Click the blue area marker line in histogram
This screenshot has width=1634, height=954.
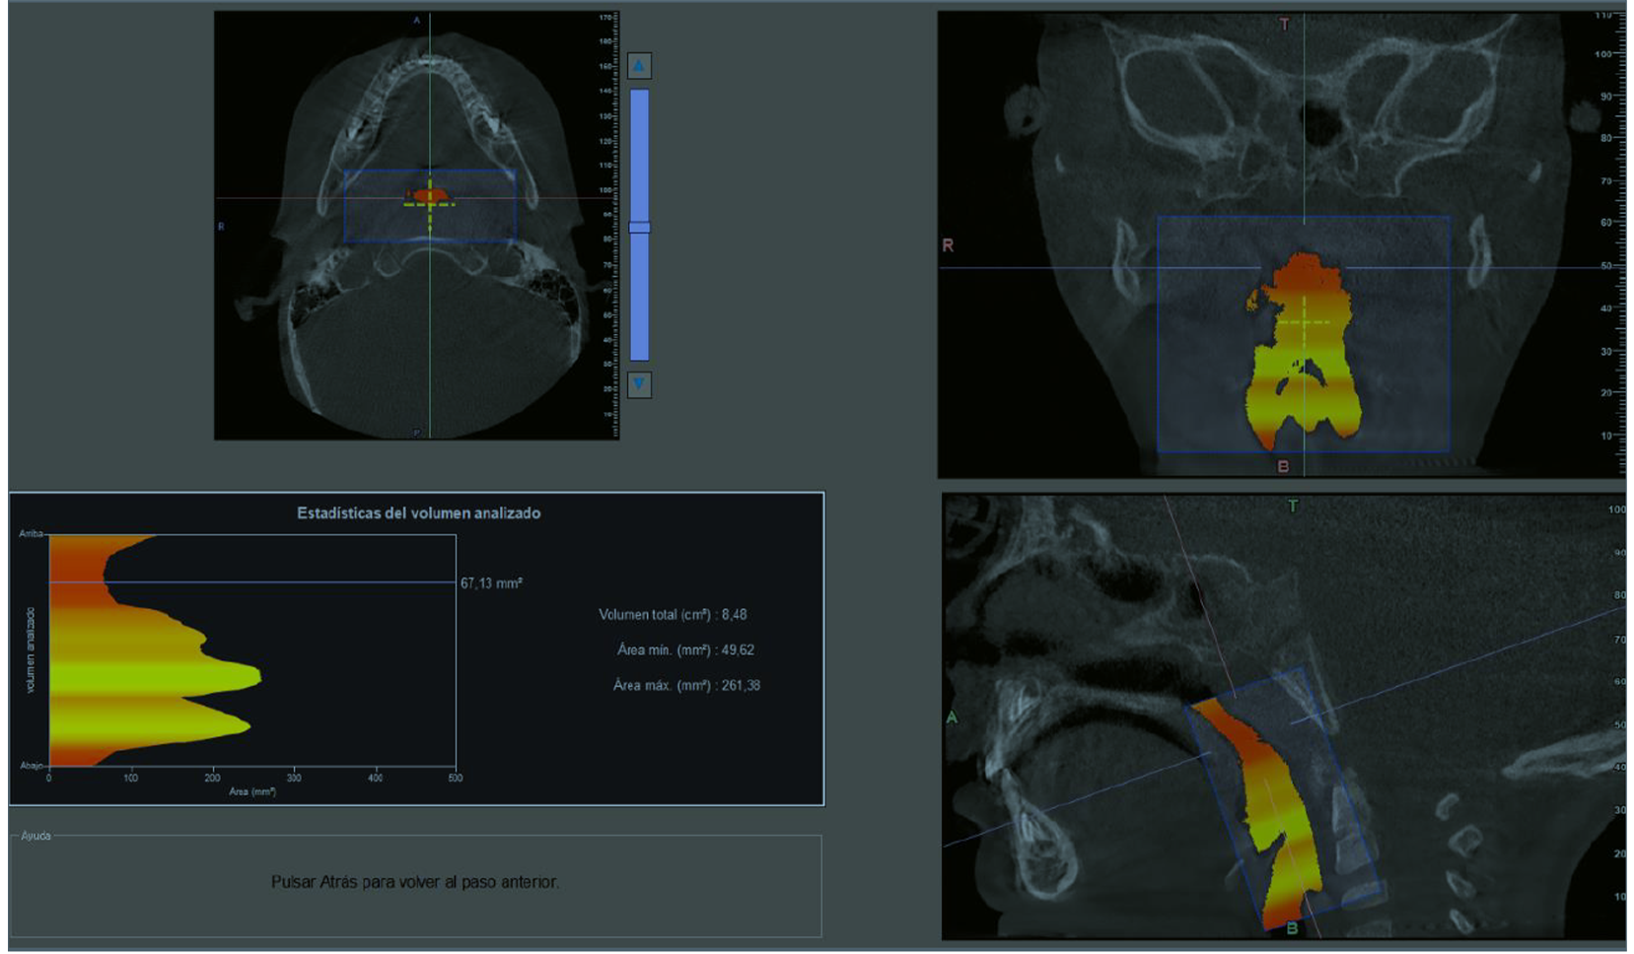click(296, 582)
